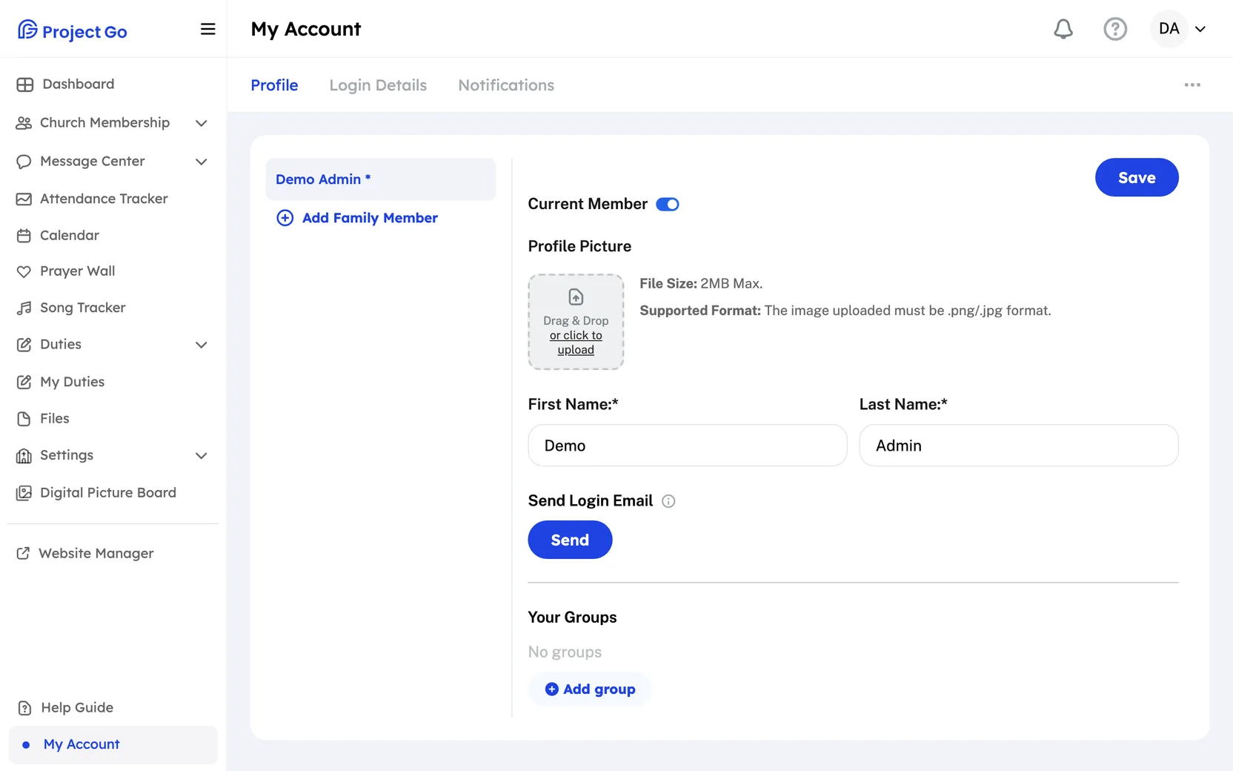Viewport: 1233px width, 771px height.
Task: Open the Help Guide
Action: pos(65,708)
